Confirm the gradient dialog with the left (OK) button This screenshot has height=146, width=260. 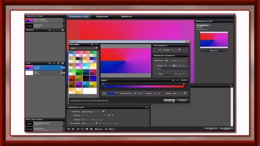pos(169,101)
